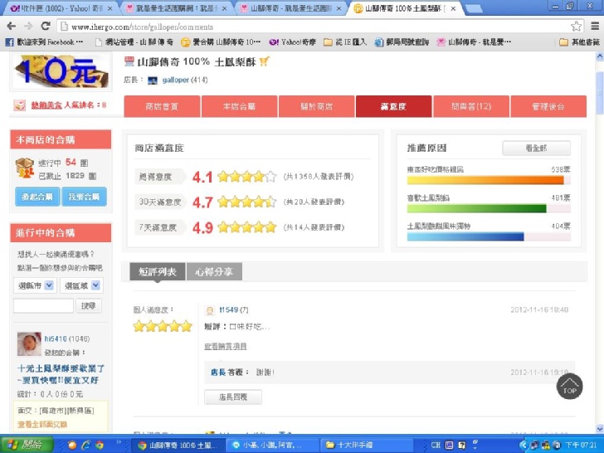Click the tt549 reviewer avatar icon

point(211,309)
